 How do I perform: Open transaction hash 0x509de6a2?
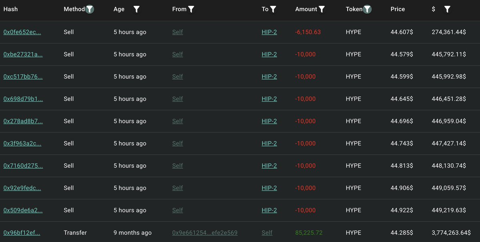tap(23, 210)
